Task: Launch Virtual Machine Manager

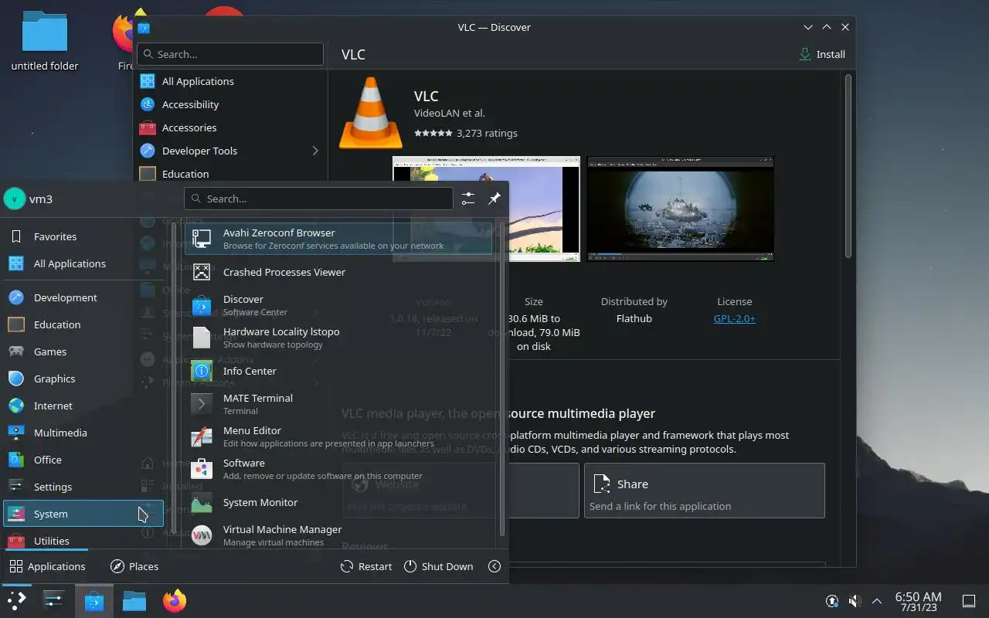Action: coord(338,535)
